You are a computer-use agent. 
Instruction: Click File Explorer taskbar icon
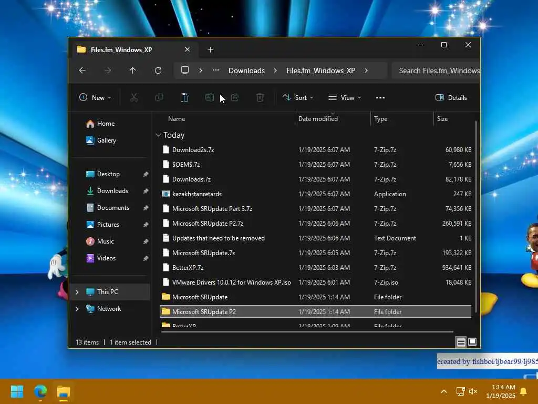tap(64, 391)
